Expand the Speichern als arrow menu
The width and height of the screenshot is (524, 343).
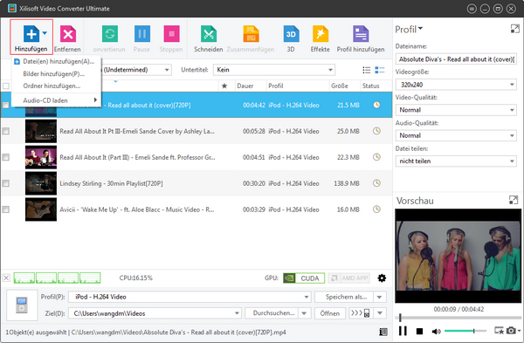pos(380,297)
